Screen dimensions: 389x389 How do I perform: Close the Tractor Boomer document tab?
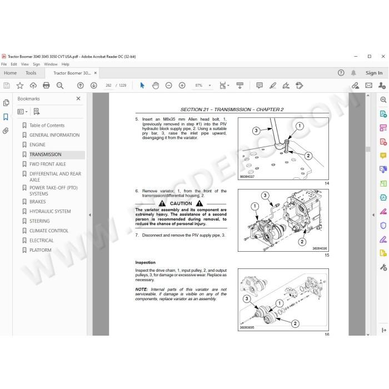[95, 73]
